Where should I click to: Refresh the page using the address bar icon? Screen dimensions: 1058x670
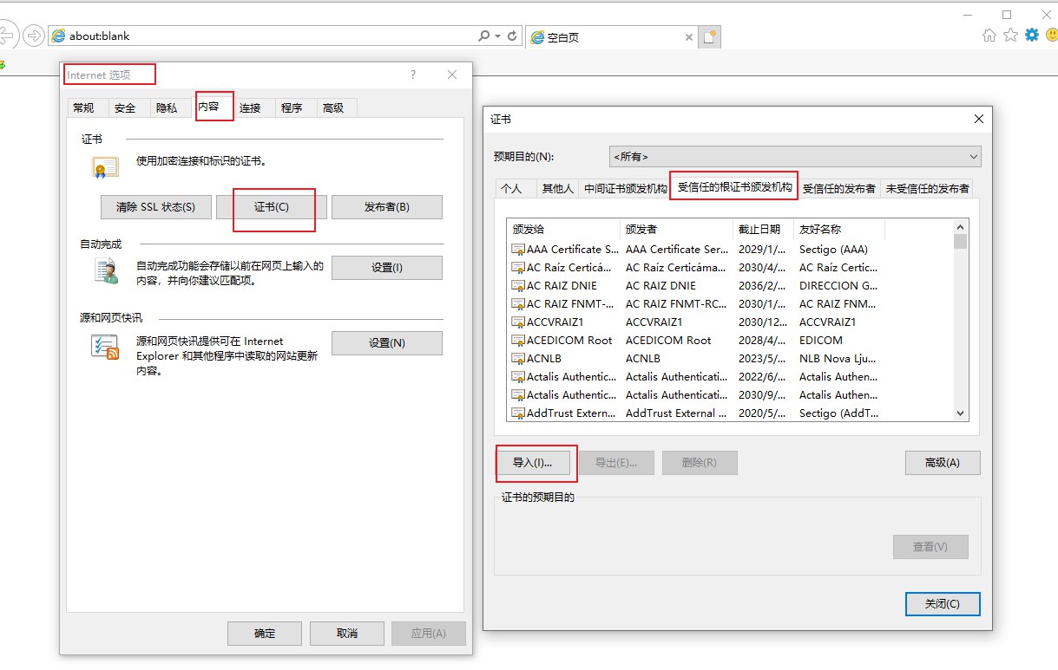[x=512, y=36]
